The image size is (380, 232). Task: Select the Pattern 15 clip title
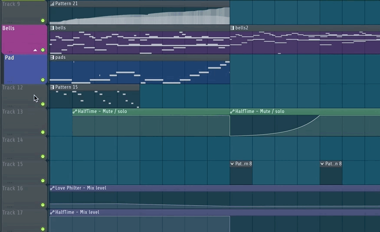tap(66, 87)
